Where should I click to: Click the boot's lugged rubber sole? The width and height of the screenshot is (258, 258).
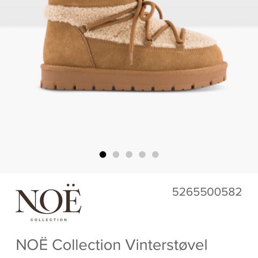coord(134,77)
